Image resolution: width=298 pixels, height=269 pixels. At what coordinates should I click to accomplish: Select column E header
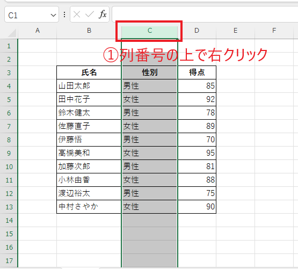pos(235,31)
